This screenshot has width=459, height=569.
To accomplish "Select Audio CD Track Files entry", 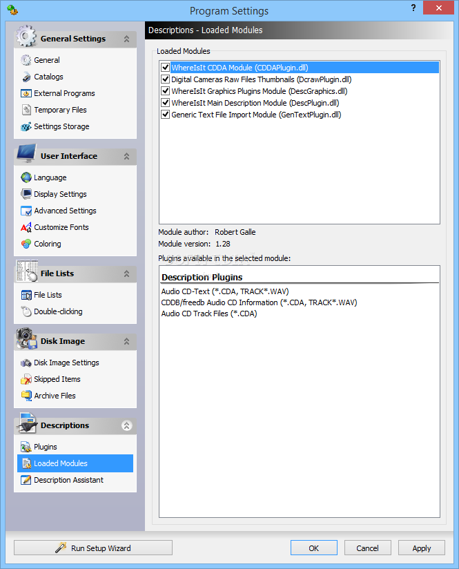I will click(209, 314).
